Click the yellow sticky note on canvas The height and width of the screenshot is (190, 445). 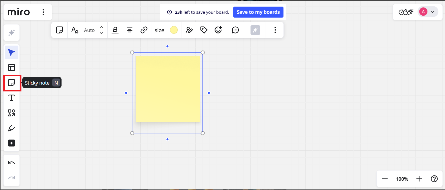click(168, 89)
